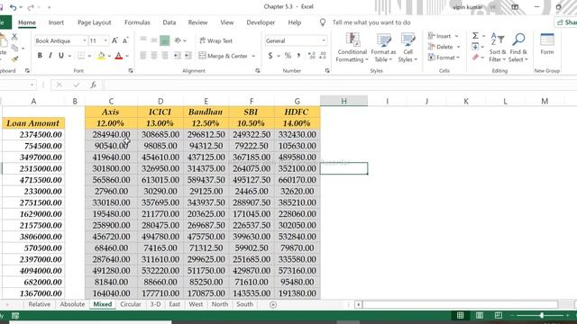Open the Insert ribbon tab
The width and height of the screenshot is (577, 324).
56,22
